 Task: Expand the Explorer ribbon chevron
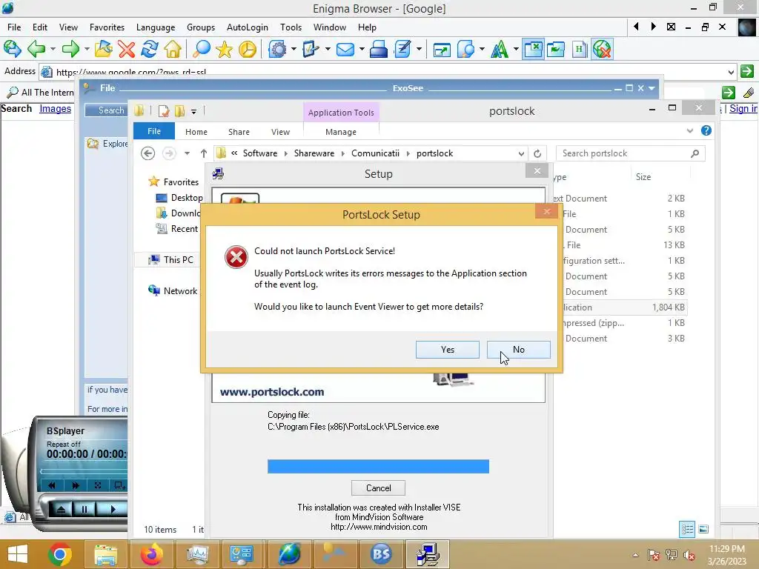pos(690,130)
